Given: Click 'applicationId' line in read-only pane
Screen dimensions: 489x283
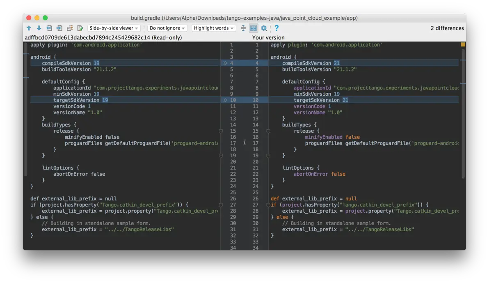Looking at the screenshot, I should pyautogui.click(x=136, y=88).
